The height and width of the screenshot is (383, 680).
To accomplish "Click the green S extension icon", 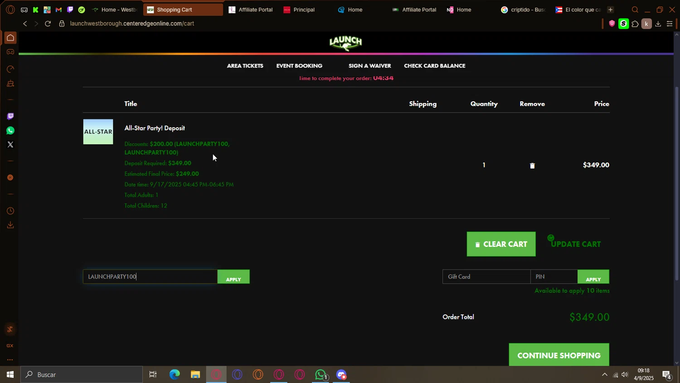I will coord(624,24).
